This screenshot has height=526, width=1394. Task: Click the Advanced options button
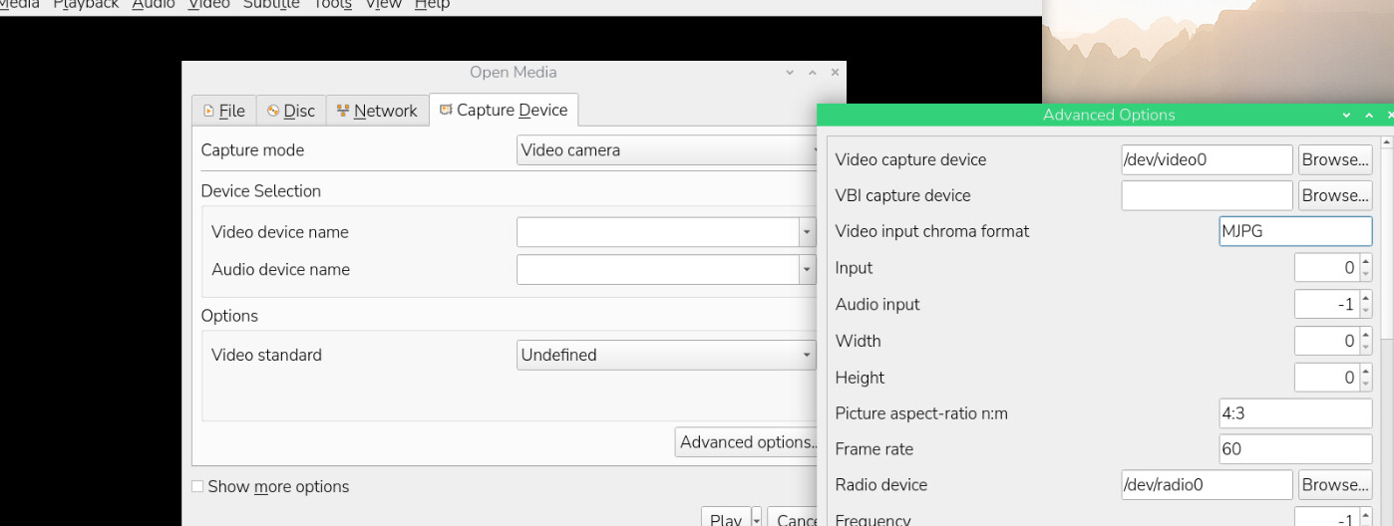(746, 442)
